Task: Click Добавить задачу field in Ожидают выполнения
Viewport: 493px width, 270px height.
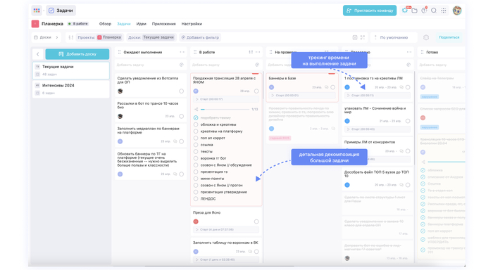Action: coord(150,65)
